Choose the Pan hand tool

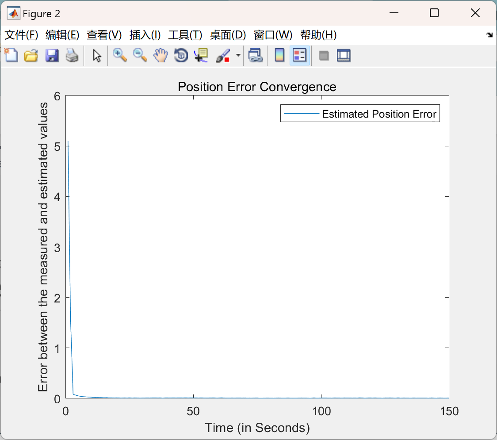[161, 56]
